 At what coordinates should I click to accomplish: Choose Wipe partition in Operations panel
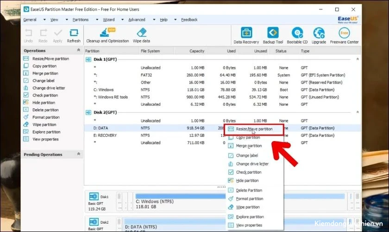pyautogui.click(x=44, y=124)
